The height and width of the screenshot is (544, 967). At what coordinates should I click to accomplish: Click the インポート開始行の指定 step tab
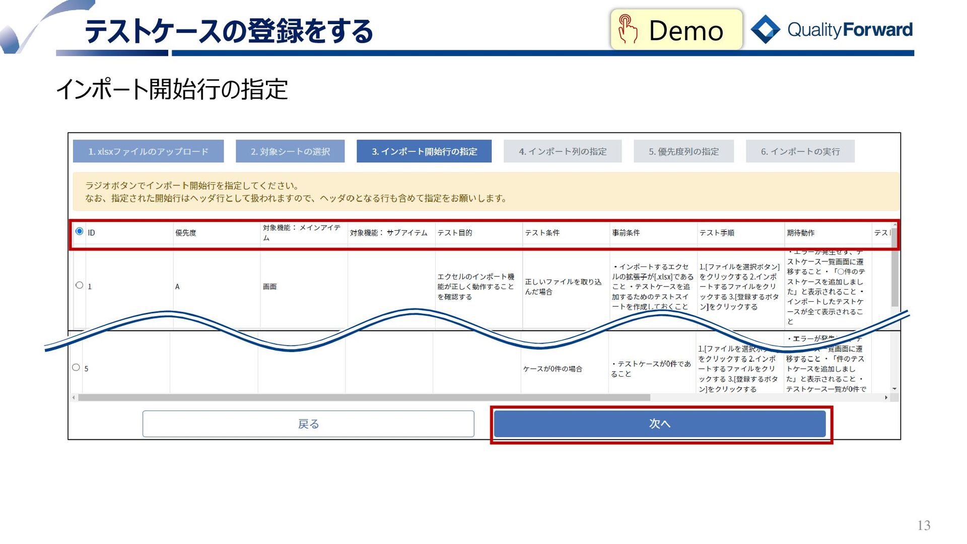coord(424,151)
